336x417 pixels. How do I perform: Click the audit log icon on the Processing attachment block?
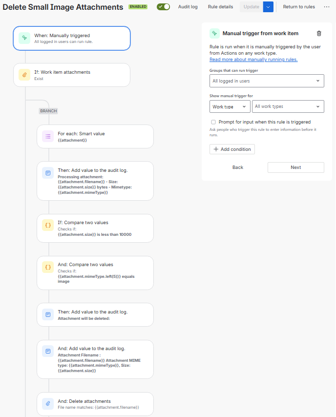click(47, 172)
